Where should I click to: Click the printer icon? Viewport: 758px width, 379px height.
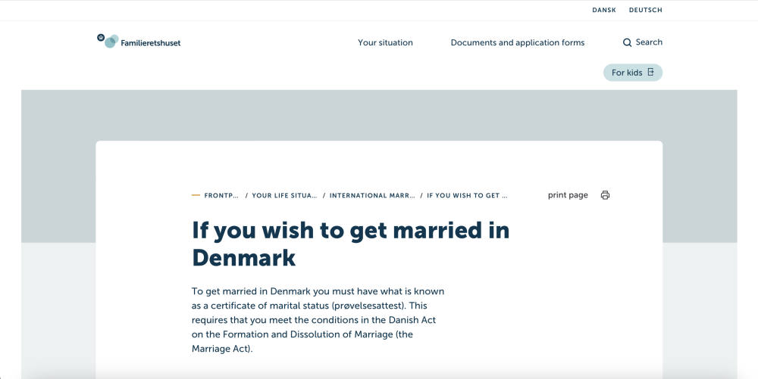(x=605, y=195)
